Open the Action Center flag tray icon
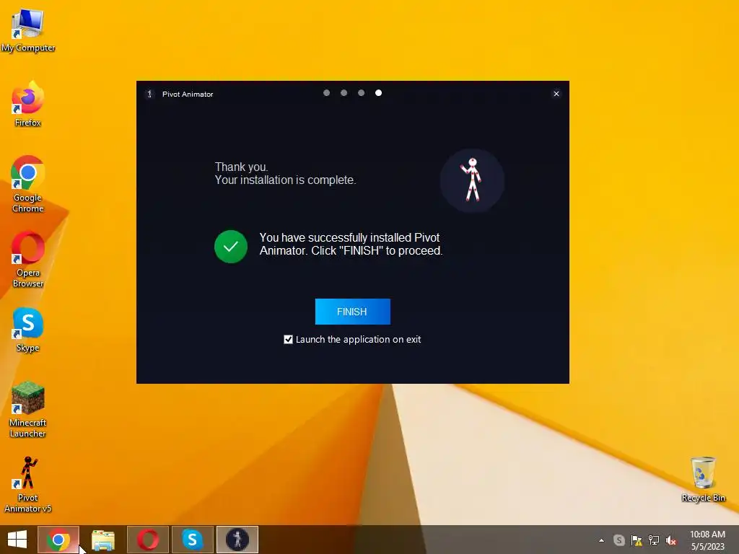Image resolution: width=739 pixels, height=554 pixels. pyautogui.click(x=637, y=540)
